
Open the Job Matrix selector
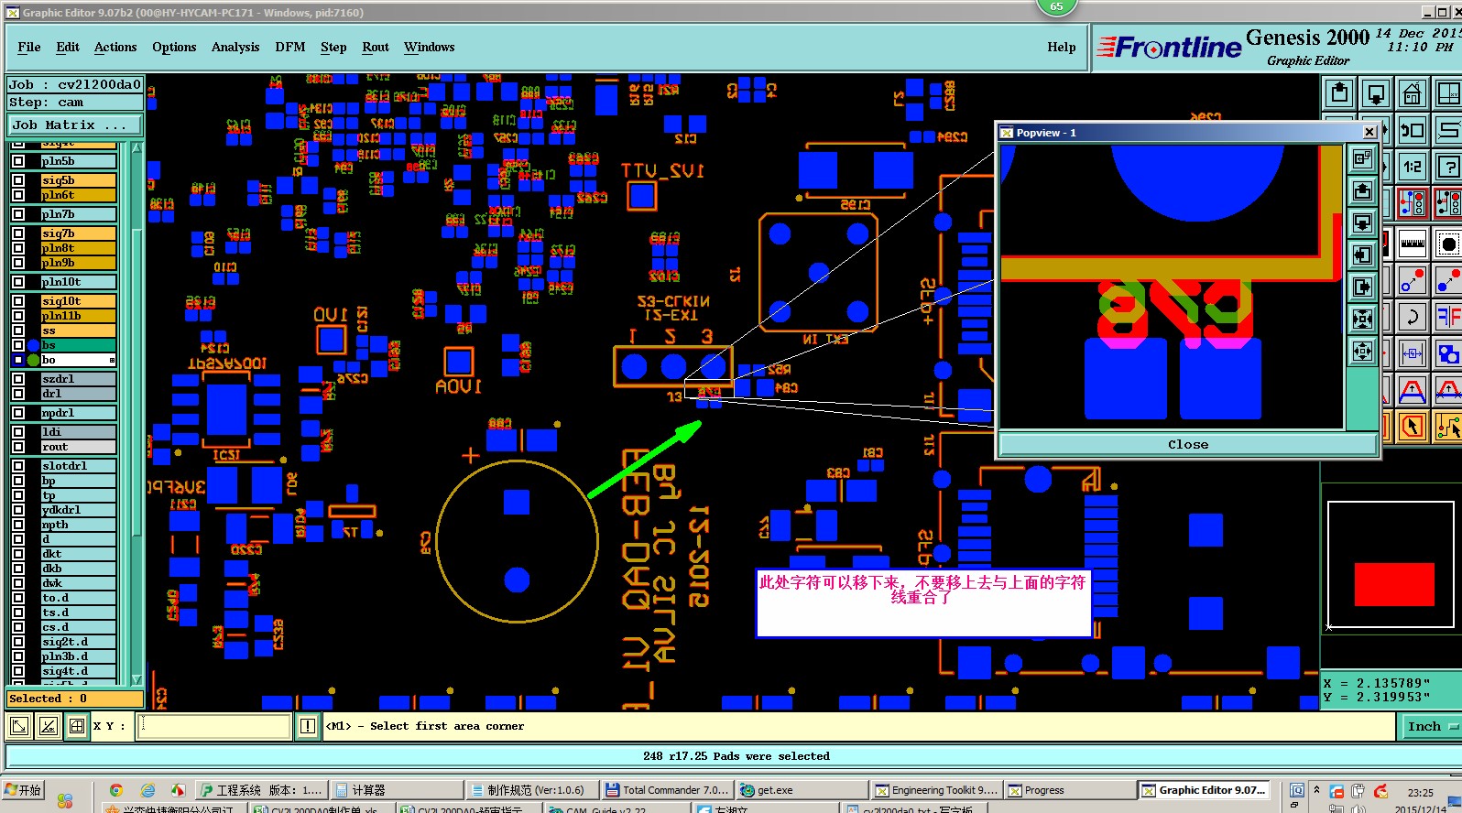[74, 125]
